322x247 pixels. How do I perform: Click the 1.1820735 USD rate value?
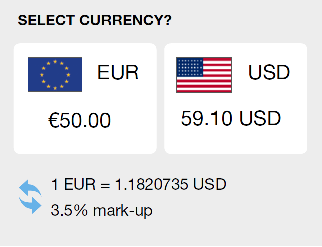coord(170,185)
